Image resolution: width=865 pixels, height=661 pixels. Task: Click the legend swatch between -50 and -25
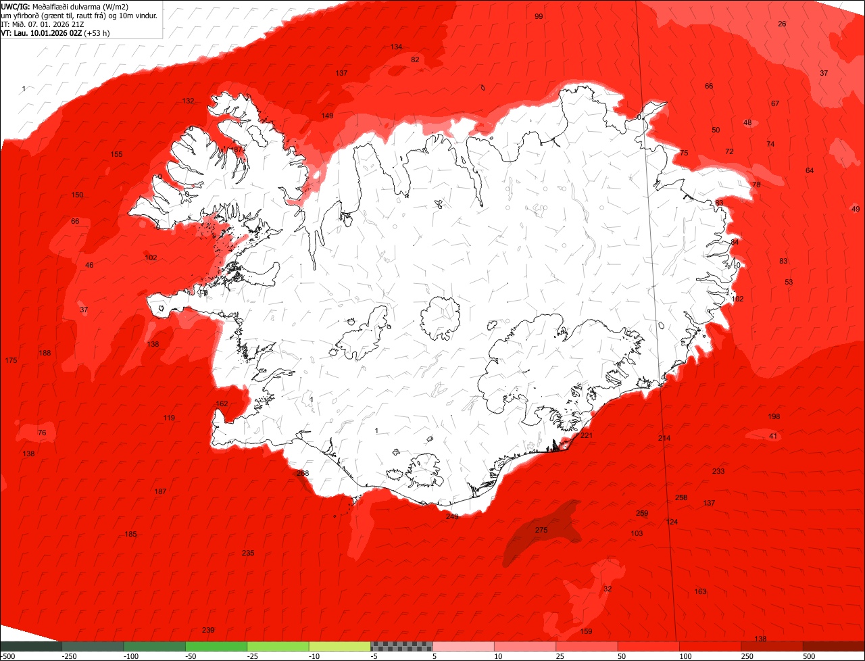[216, 646]
